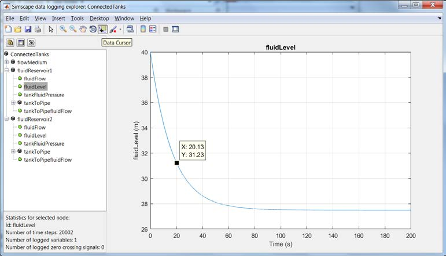The image size is (446, 256).
Task: Expand the flowMedium tree node
Action: coord(6,62)
